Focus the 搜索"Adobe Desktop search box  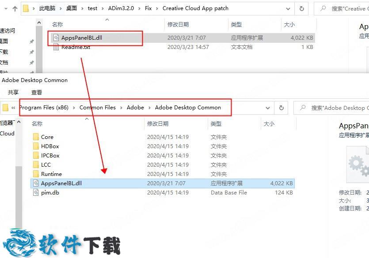[331, 108]
